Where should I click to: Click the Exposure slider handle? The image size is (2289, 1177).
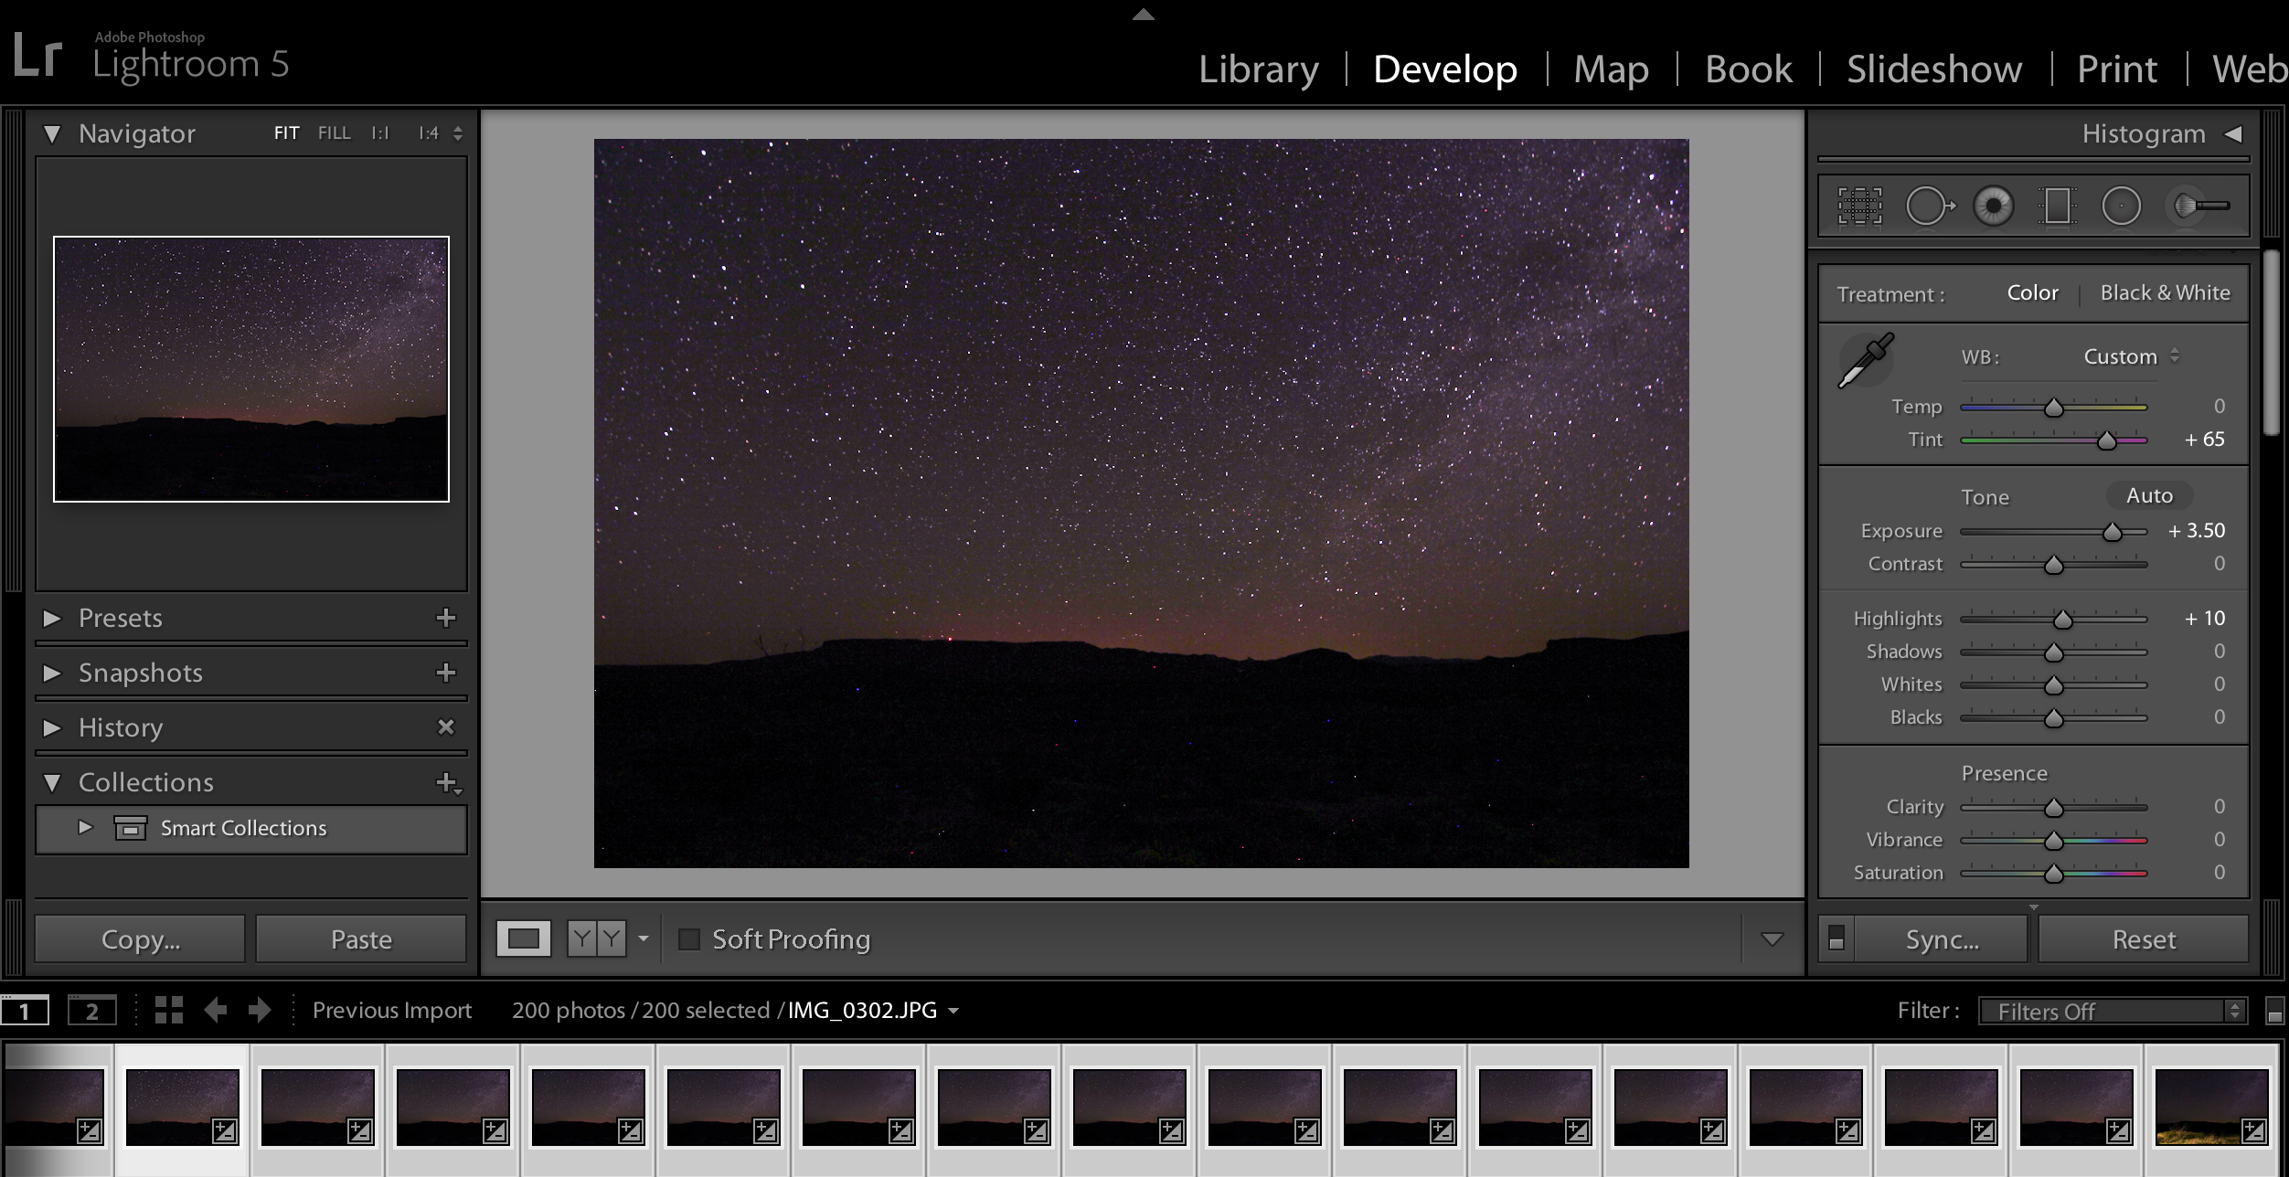(2112, 532)
